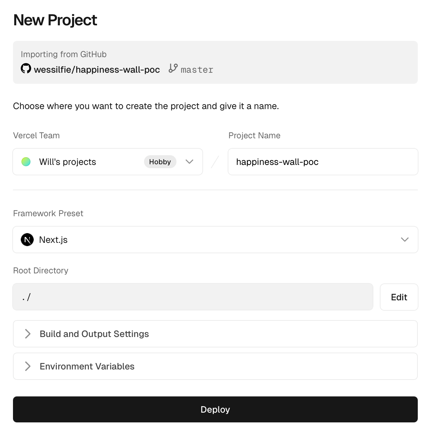This screenshot has height=437, width=434.
Task: Expand Environment Variables section
Action: click(215, 366)
